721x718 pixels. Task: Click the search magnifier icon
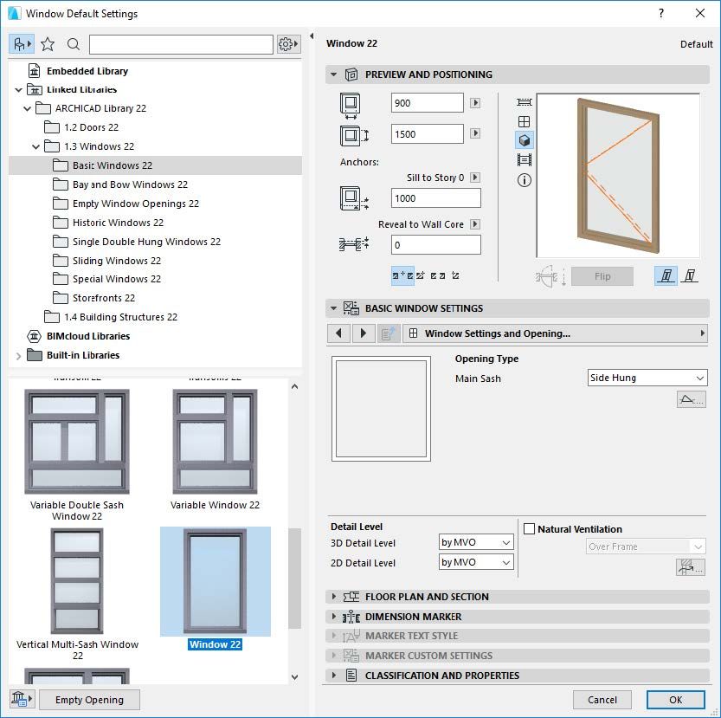click(x=74, y=44)
